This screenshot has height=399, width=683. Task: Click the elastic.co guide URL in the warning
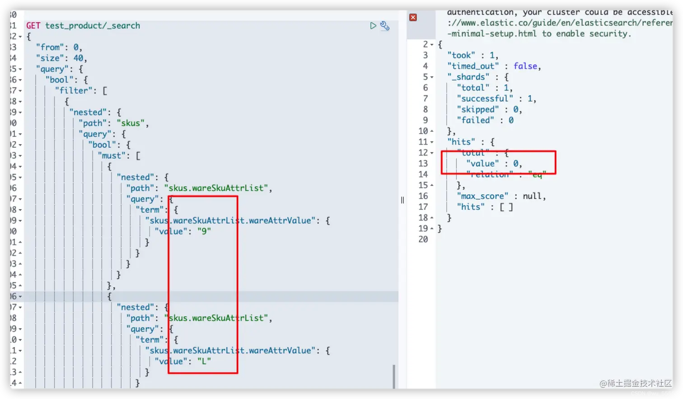pyautogui.click(x=560, y=23)
